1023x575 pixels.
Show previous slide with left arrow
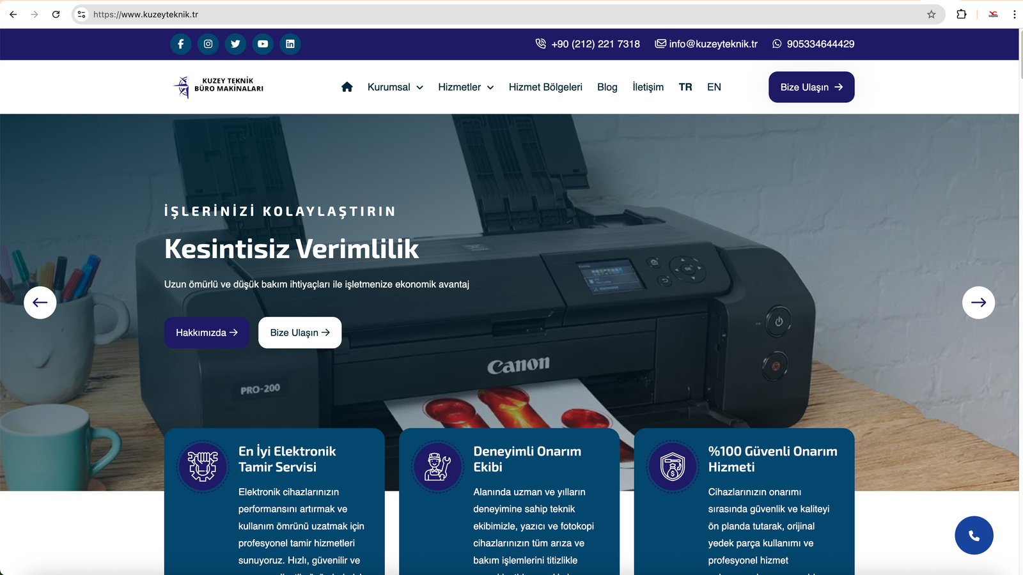coord(40,303)
